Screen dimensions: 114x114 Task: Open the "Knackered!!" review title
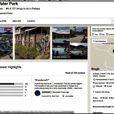42,80
